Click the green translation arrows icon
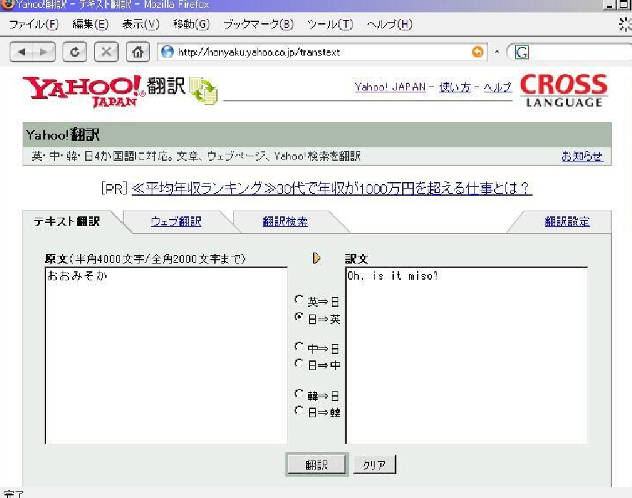This screenshot has height=498, width=632. click(203, 90)
